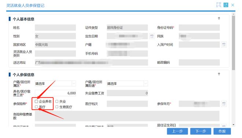
Task: Click the pop-out window icon in header
Action: pos(226,5)
